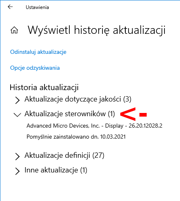Click the Wyświetl historię aktualizacji page heading
The width and height of the screenshot is (180, 201).
pos(97,30)
